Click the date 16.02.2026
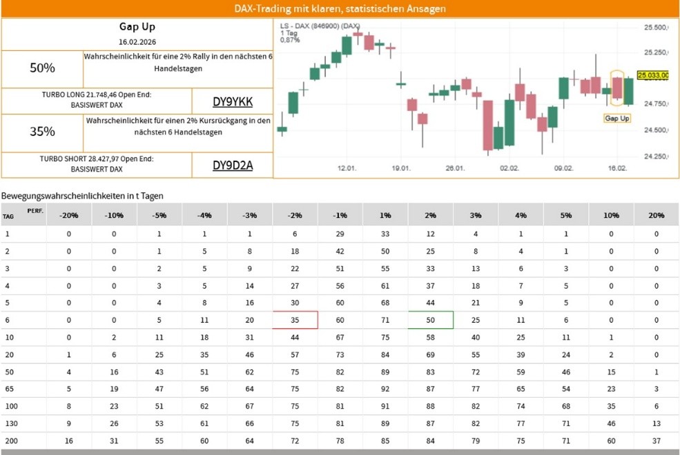680x455 pixels. (x=137, y=43)
